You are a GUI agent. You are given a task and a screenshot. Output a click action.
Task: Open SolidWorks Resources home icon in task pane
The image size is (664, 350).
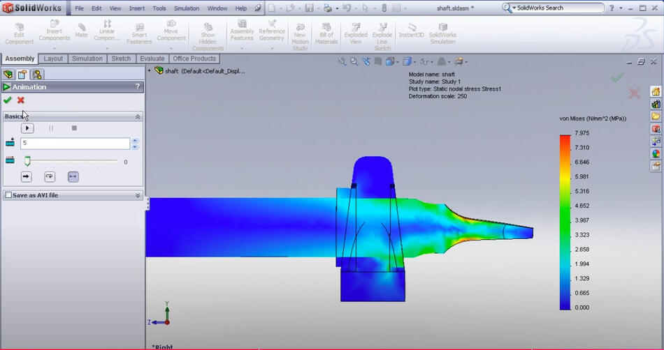click(x=656, y=91)
